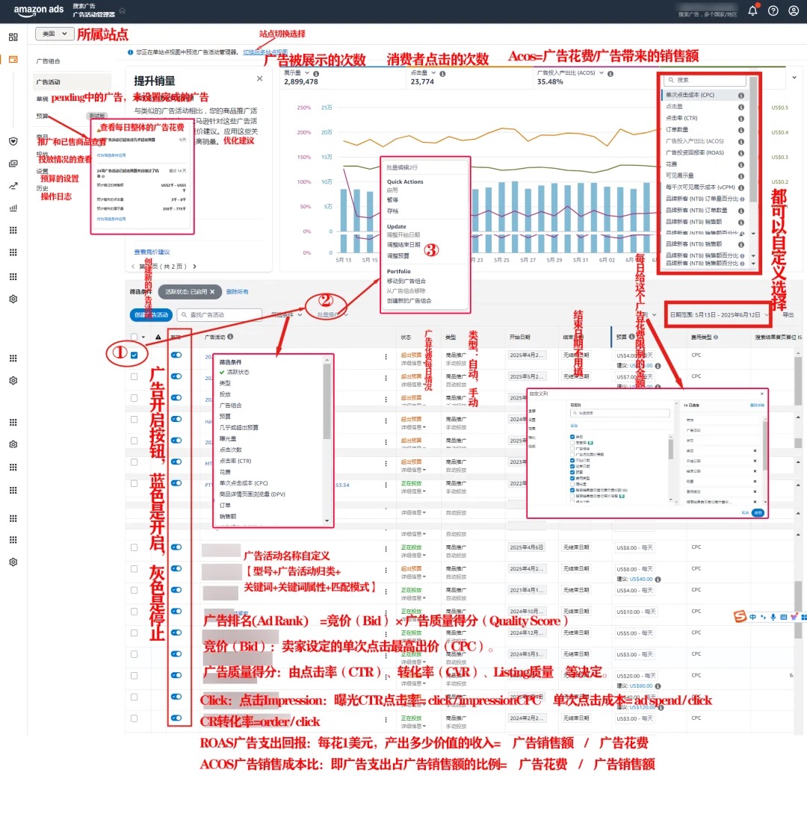Image resolution: width=807 pixels, height=820 pixels.
Task: Tick the checkbox in the 2025年4月6日 campaign row
Action: [x=134, y=547]
